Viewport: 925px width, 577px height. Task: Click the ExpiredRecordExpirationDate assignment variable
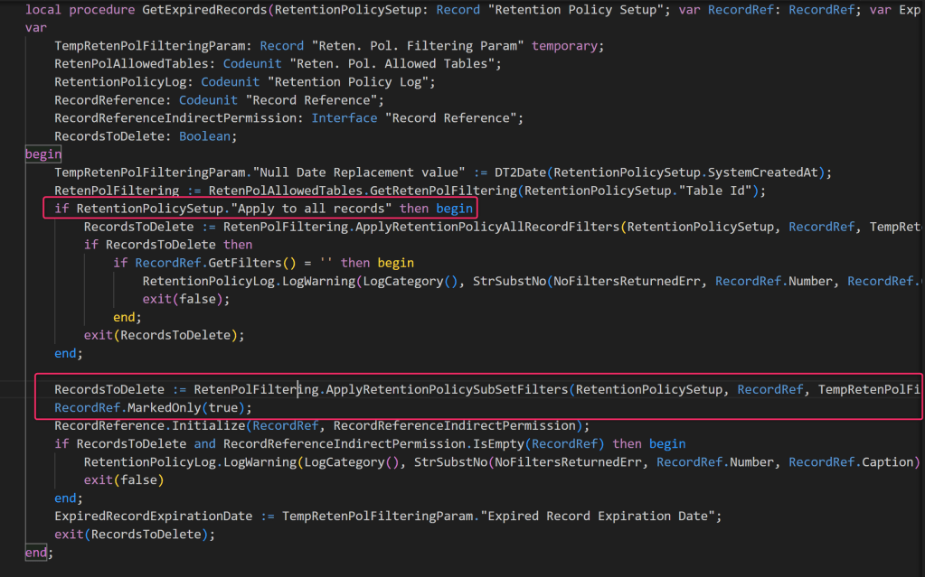tap(153, 516)
